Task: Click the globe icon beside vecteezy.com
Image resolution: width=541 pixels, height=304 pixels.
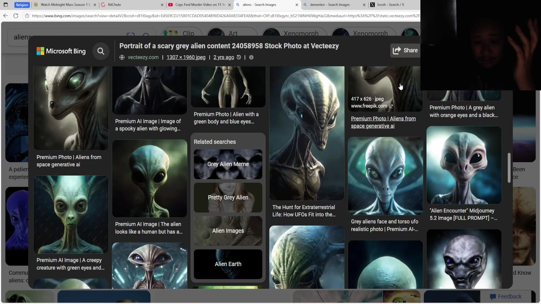Action: [x=122, y=57]
